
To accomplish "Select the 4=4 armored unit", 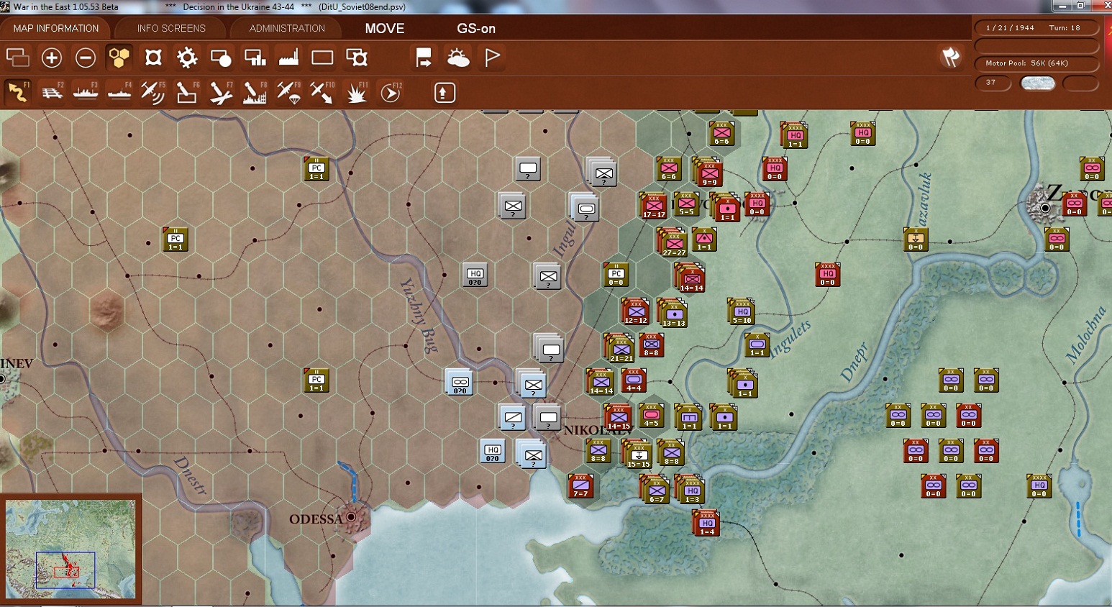I will click(634, 380).
